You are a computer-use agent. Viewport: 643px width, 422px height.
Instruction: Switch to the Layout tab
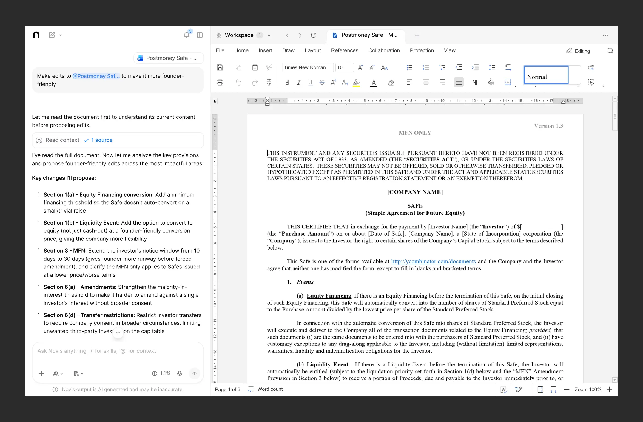click(x=312, y=50)
